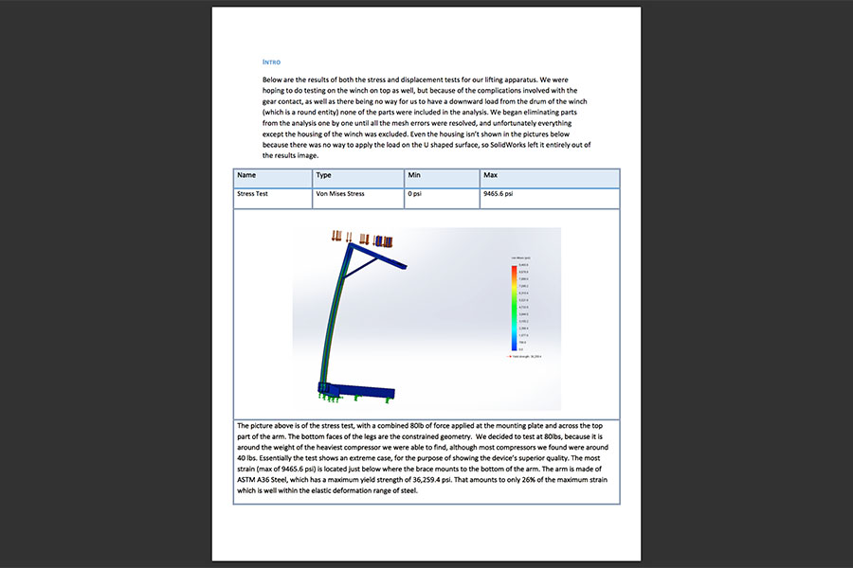
Task: Click the 'Max' table header cell
Action: click(x=550, y=178)
